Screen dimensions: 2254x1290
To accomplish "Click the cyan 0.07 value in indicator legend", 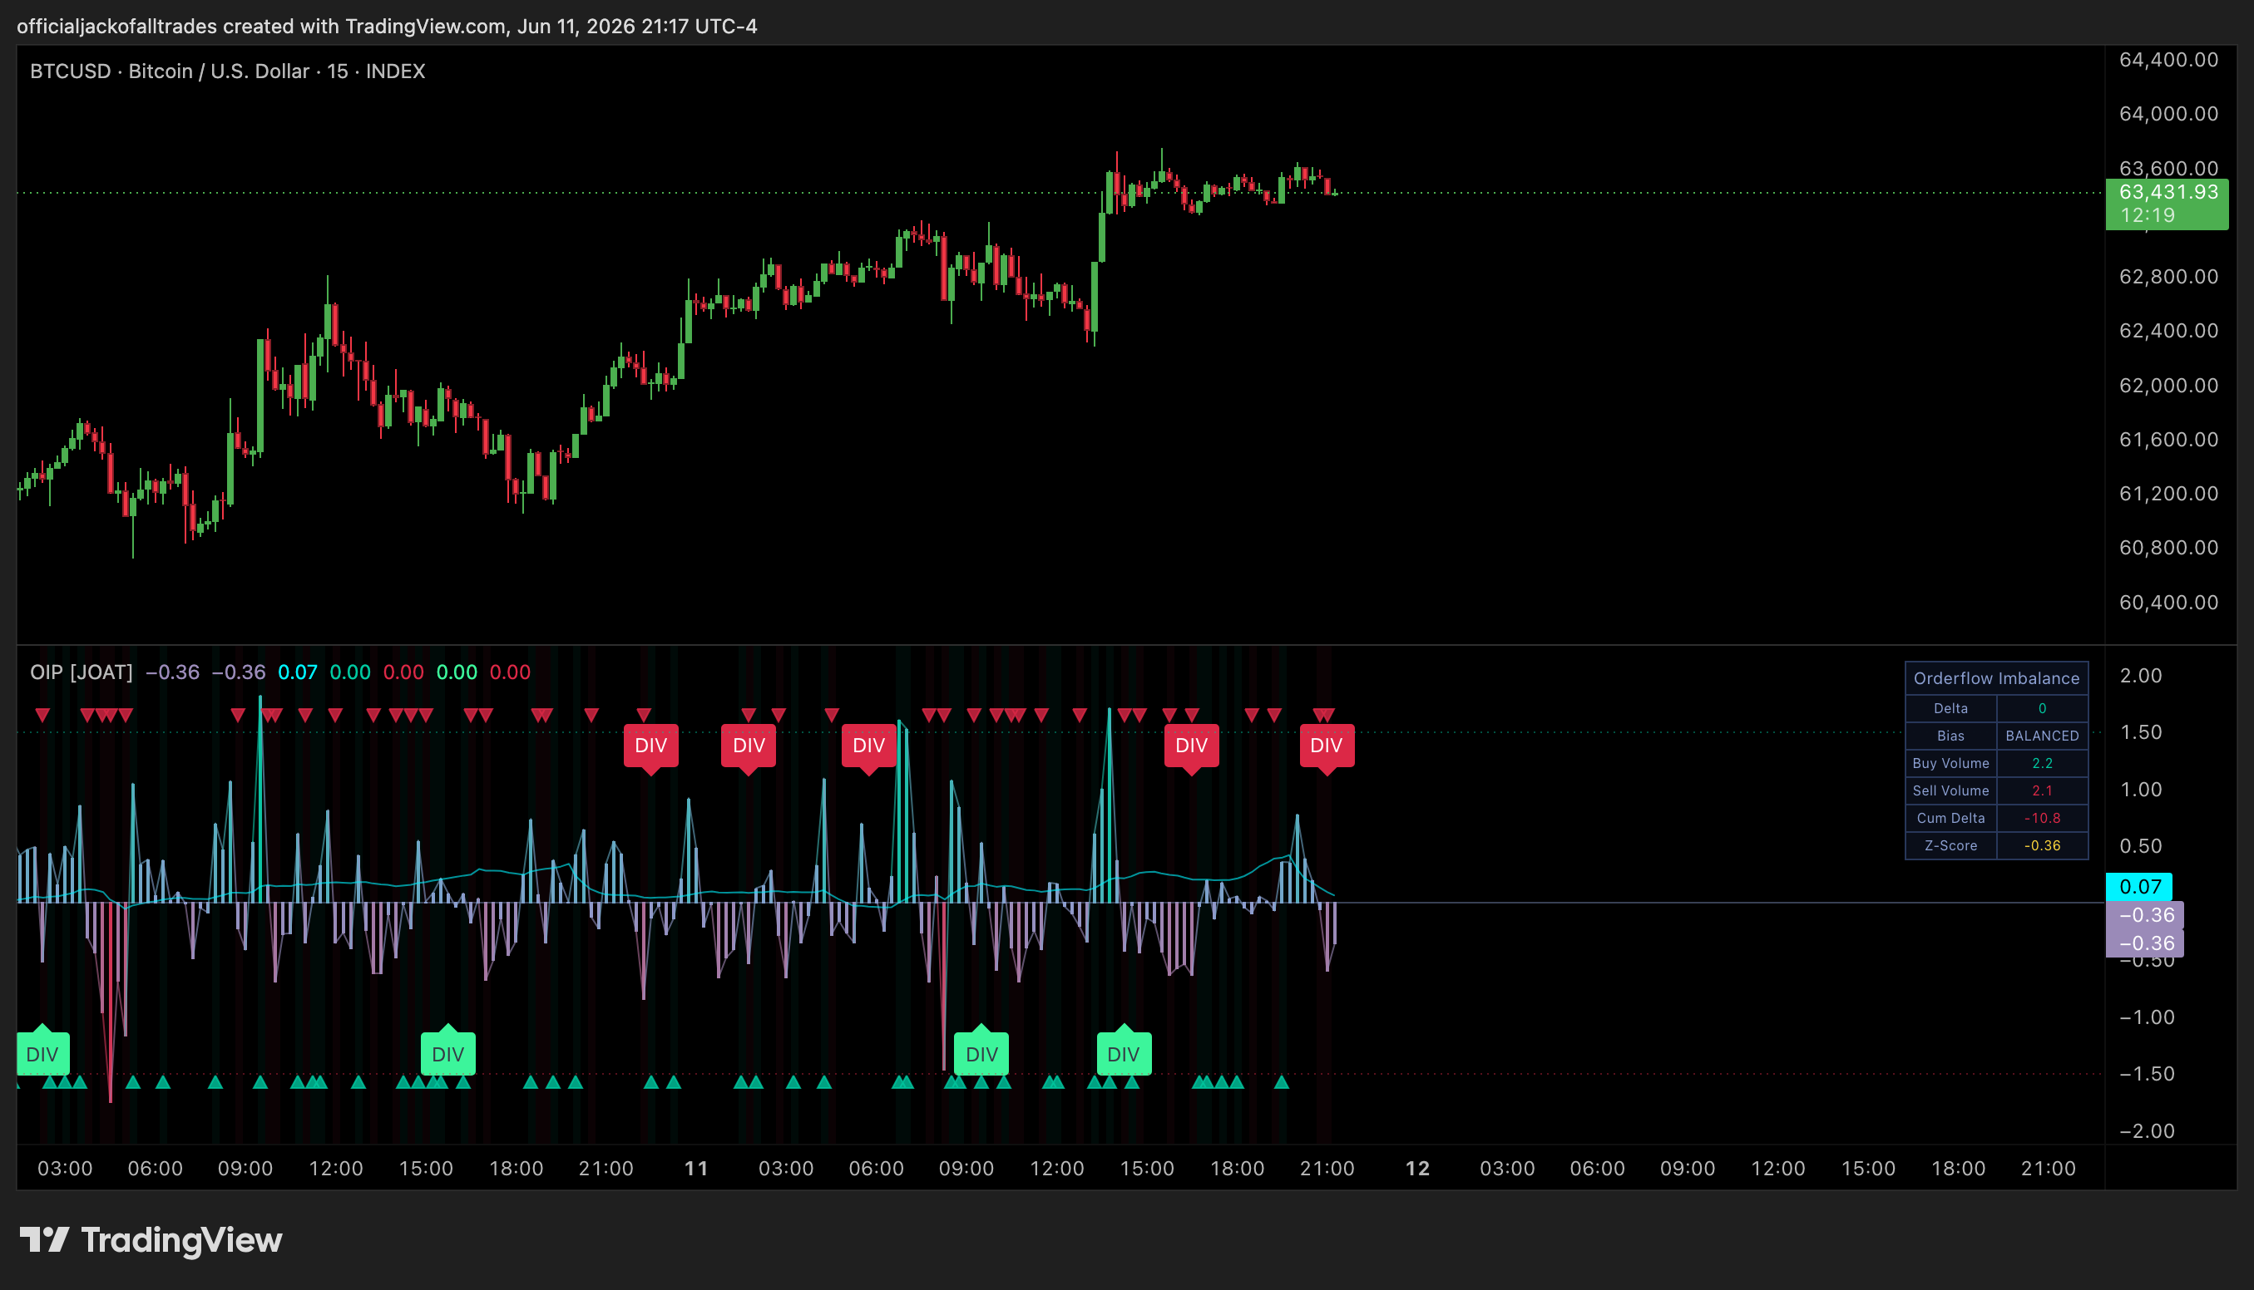I will pyautogui.click(x=297, y=672).
